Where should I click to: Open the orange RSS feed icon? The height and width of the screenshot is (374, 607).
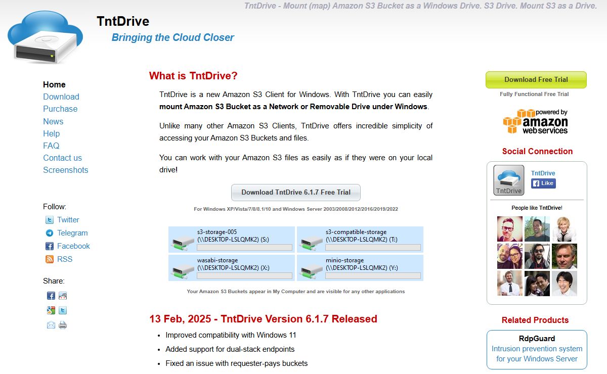click(x=50, y=259)
